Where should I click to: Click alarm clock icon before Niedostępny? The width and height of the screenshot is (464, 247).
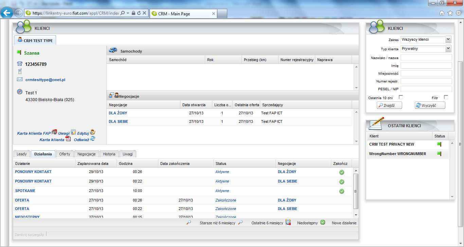288,223
